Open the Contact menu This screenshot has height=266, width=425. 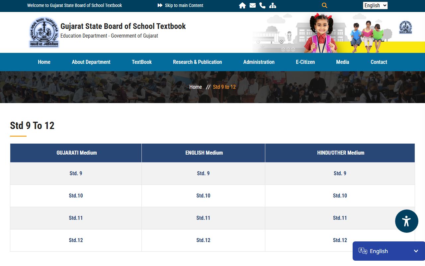379,62
